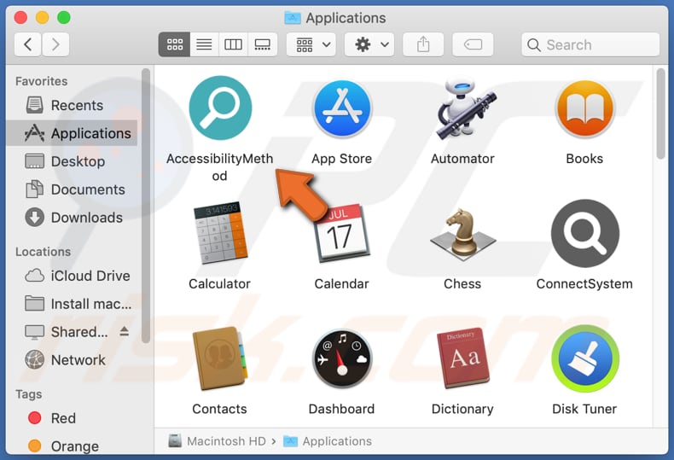
Task: Open the AccessibilityMethod app icon
Action: (x=220, y=108)
